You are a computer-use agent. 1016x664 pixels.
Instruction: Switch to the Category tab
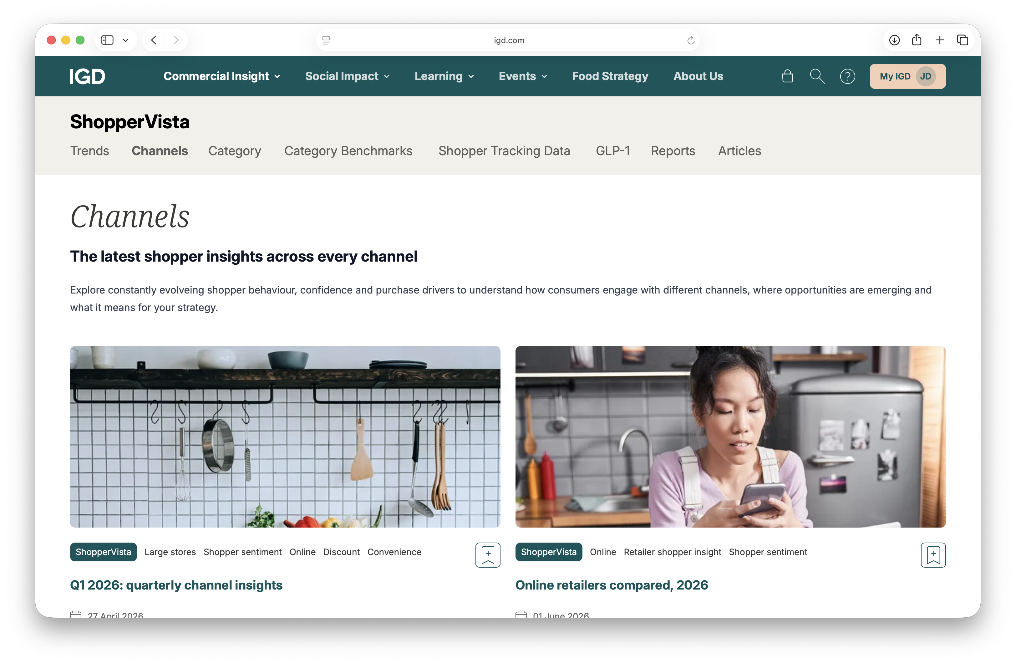[x=234, y=151]
